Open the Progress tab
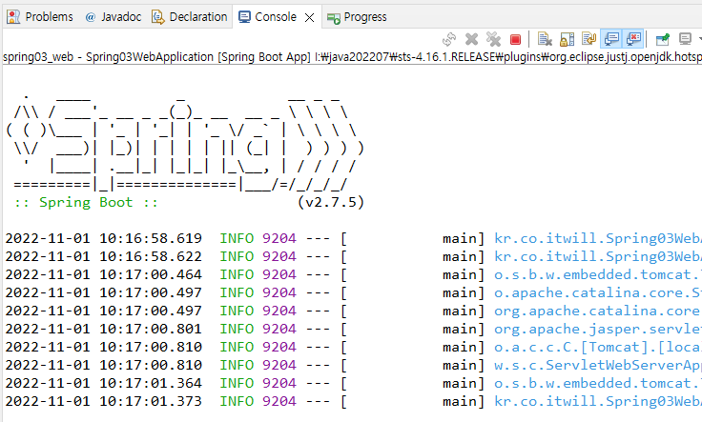702x422 pixels. [357, 17]
